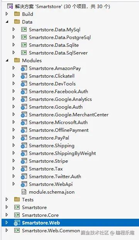
Task: Expand the Smartstore.Twitter.Auth project
Action: [x=14, y=176]
